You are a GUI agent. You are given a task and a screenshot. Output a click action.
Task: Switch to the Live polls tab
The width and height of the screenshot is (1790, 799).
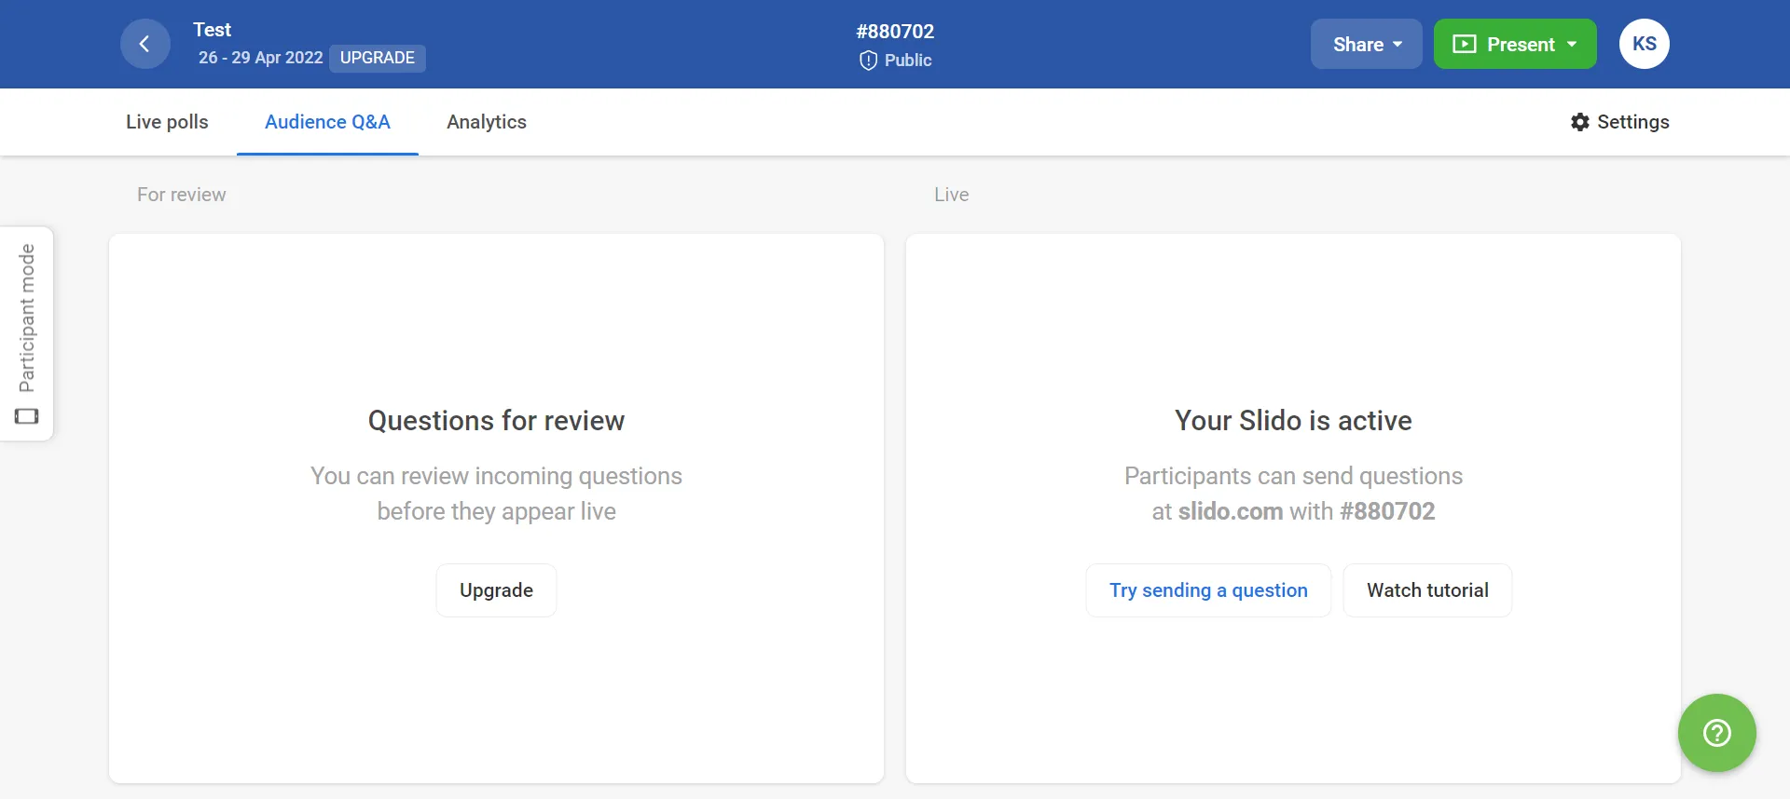pyautogui.click(x=167, y=122)
